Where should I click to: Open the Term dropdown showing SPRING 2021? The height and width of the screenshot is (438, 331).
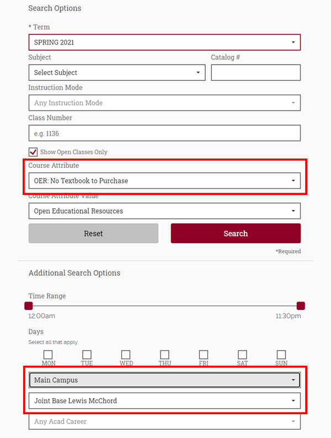click(164, 43)
